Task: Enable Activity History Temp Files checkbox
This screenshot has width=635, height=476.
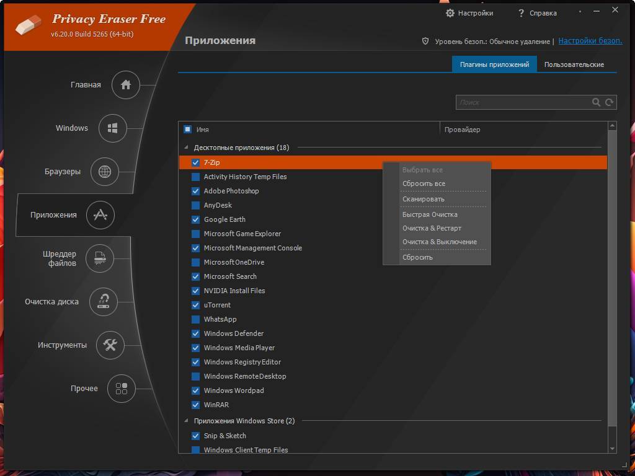Action: 195,177
